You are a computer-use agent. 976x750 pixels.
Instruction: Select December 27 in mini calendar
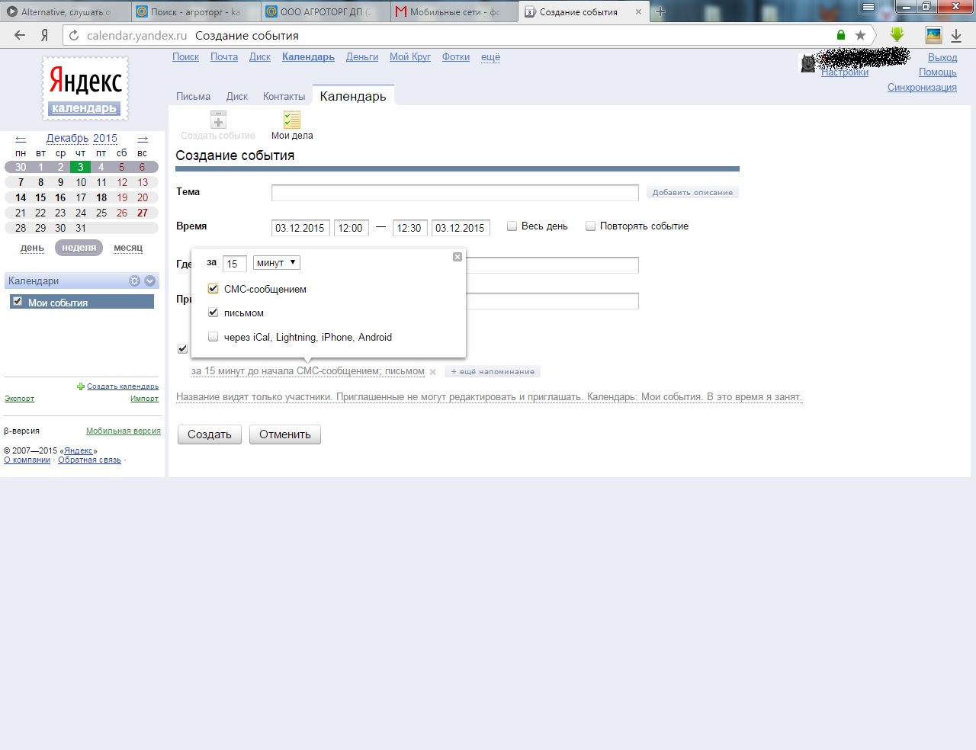pos(143,213)
